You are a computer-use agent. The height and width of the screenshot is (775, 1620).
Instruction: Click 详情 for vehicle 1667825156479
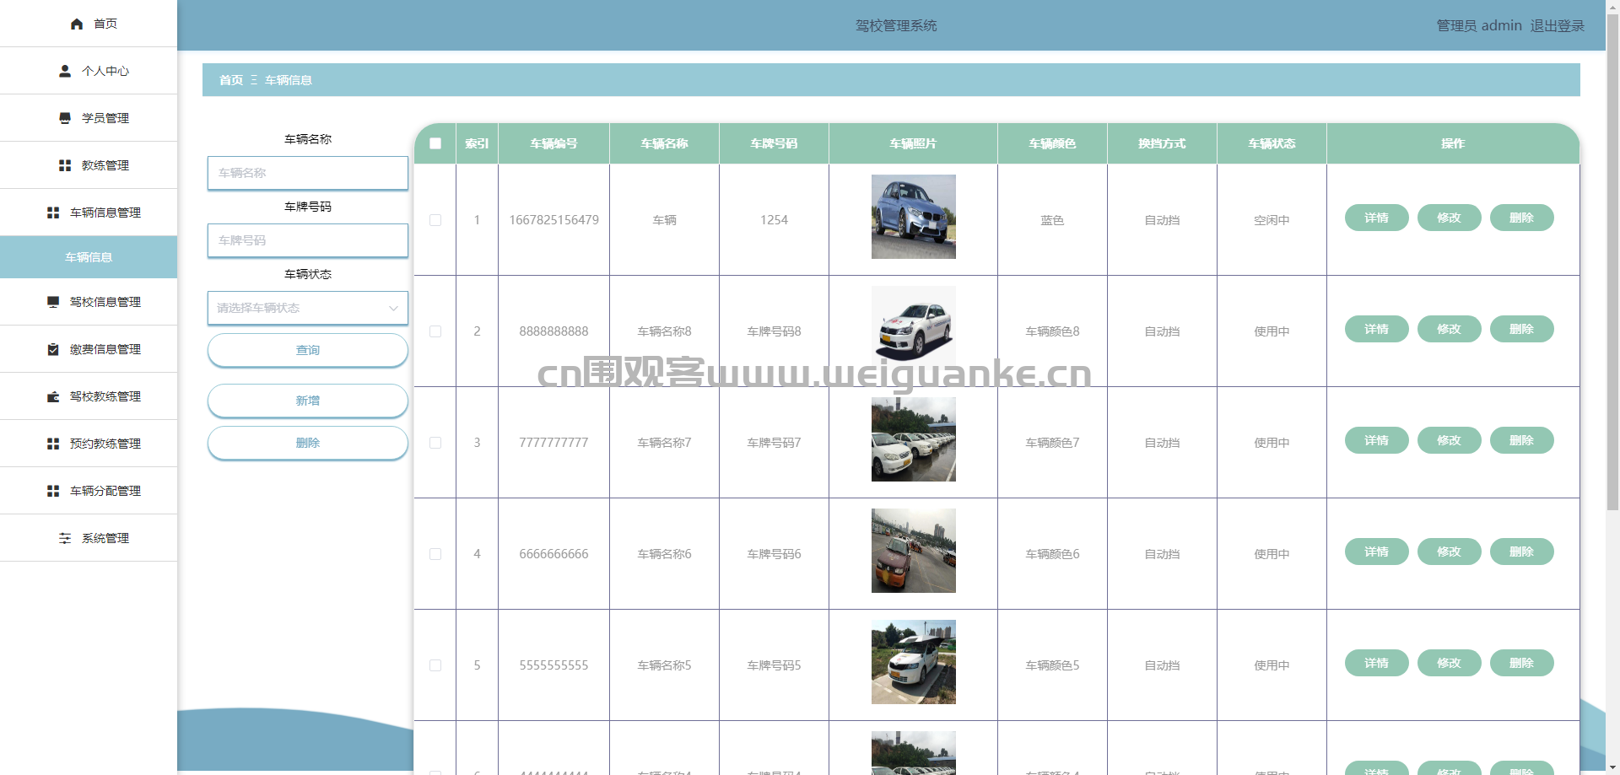1376,218
